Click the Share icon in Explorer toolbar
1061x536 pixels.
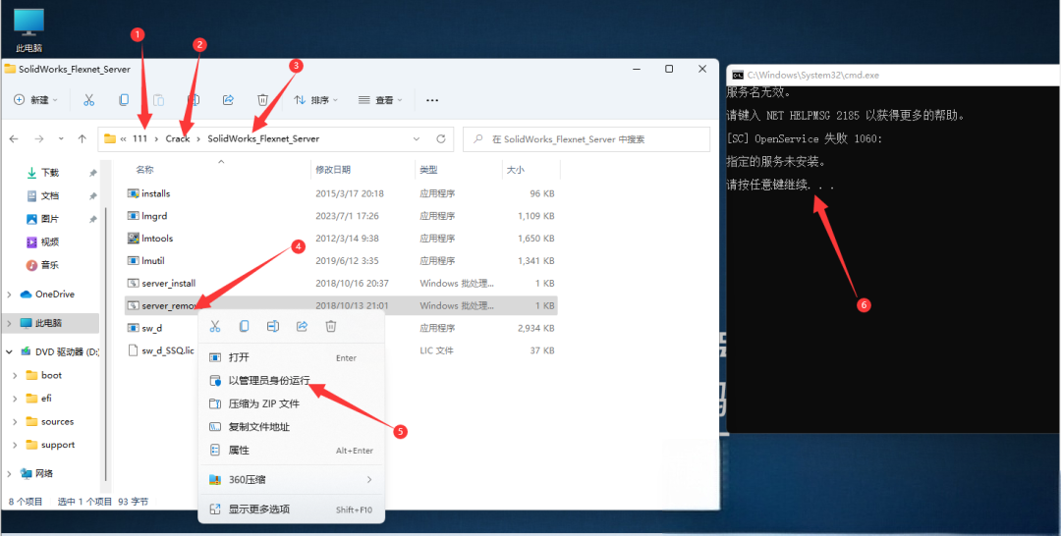(228, 100)
